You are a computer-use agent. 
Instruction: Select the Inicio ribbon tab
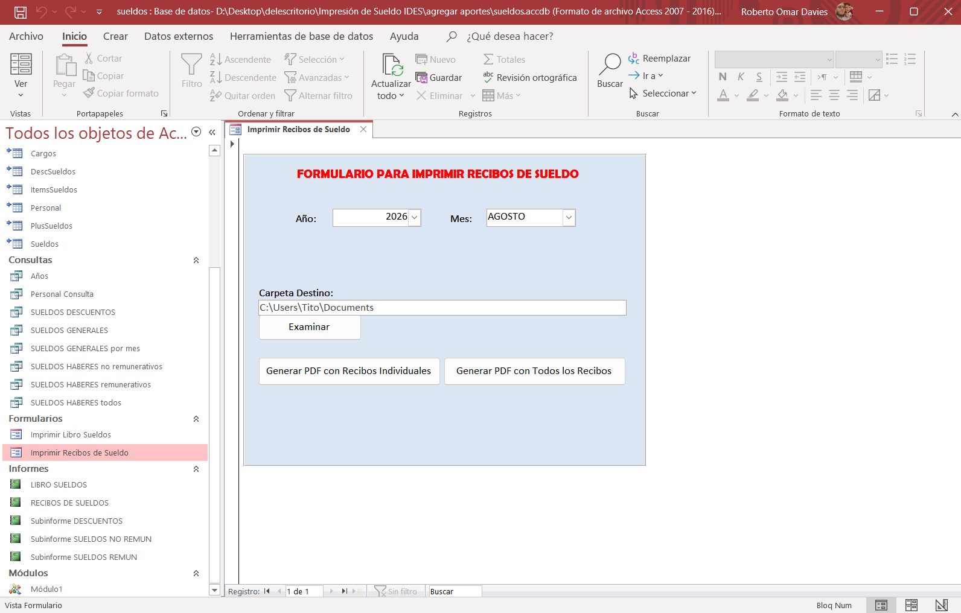74,36
